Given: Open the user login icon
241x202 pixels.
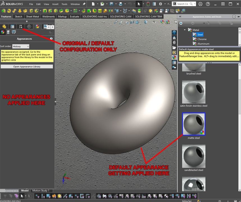Looking at the screenshot, I should [x=200, y=4].
